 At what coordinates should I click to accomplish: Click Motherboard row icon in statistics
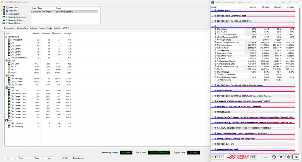coord(9,40)
